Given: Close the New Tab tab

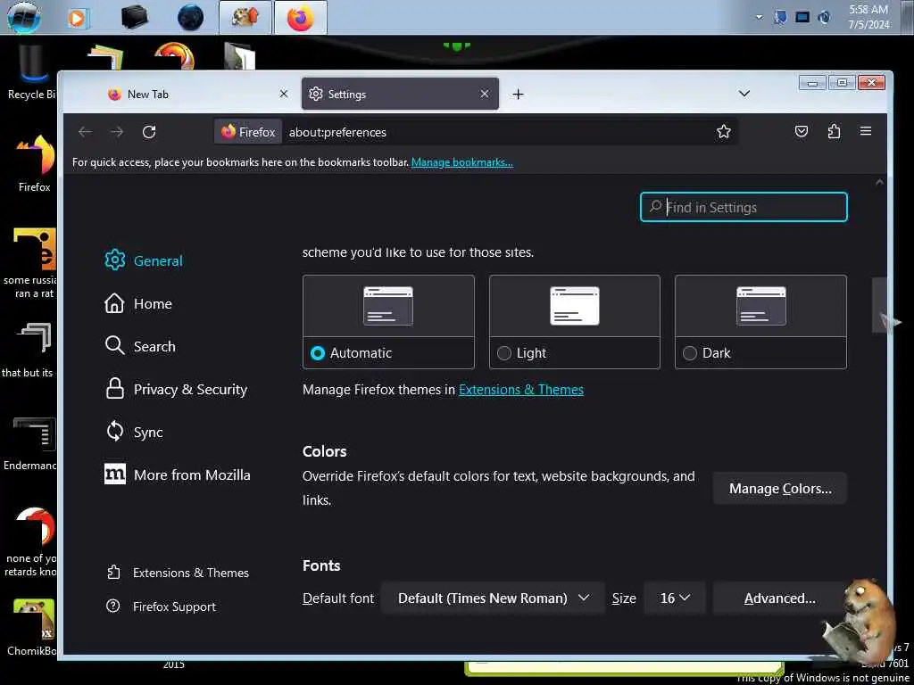Looking at the screenshot, I should [284, 94].
